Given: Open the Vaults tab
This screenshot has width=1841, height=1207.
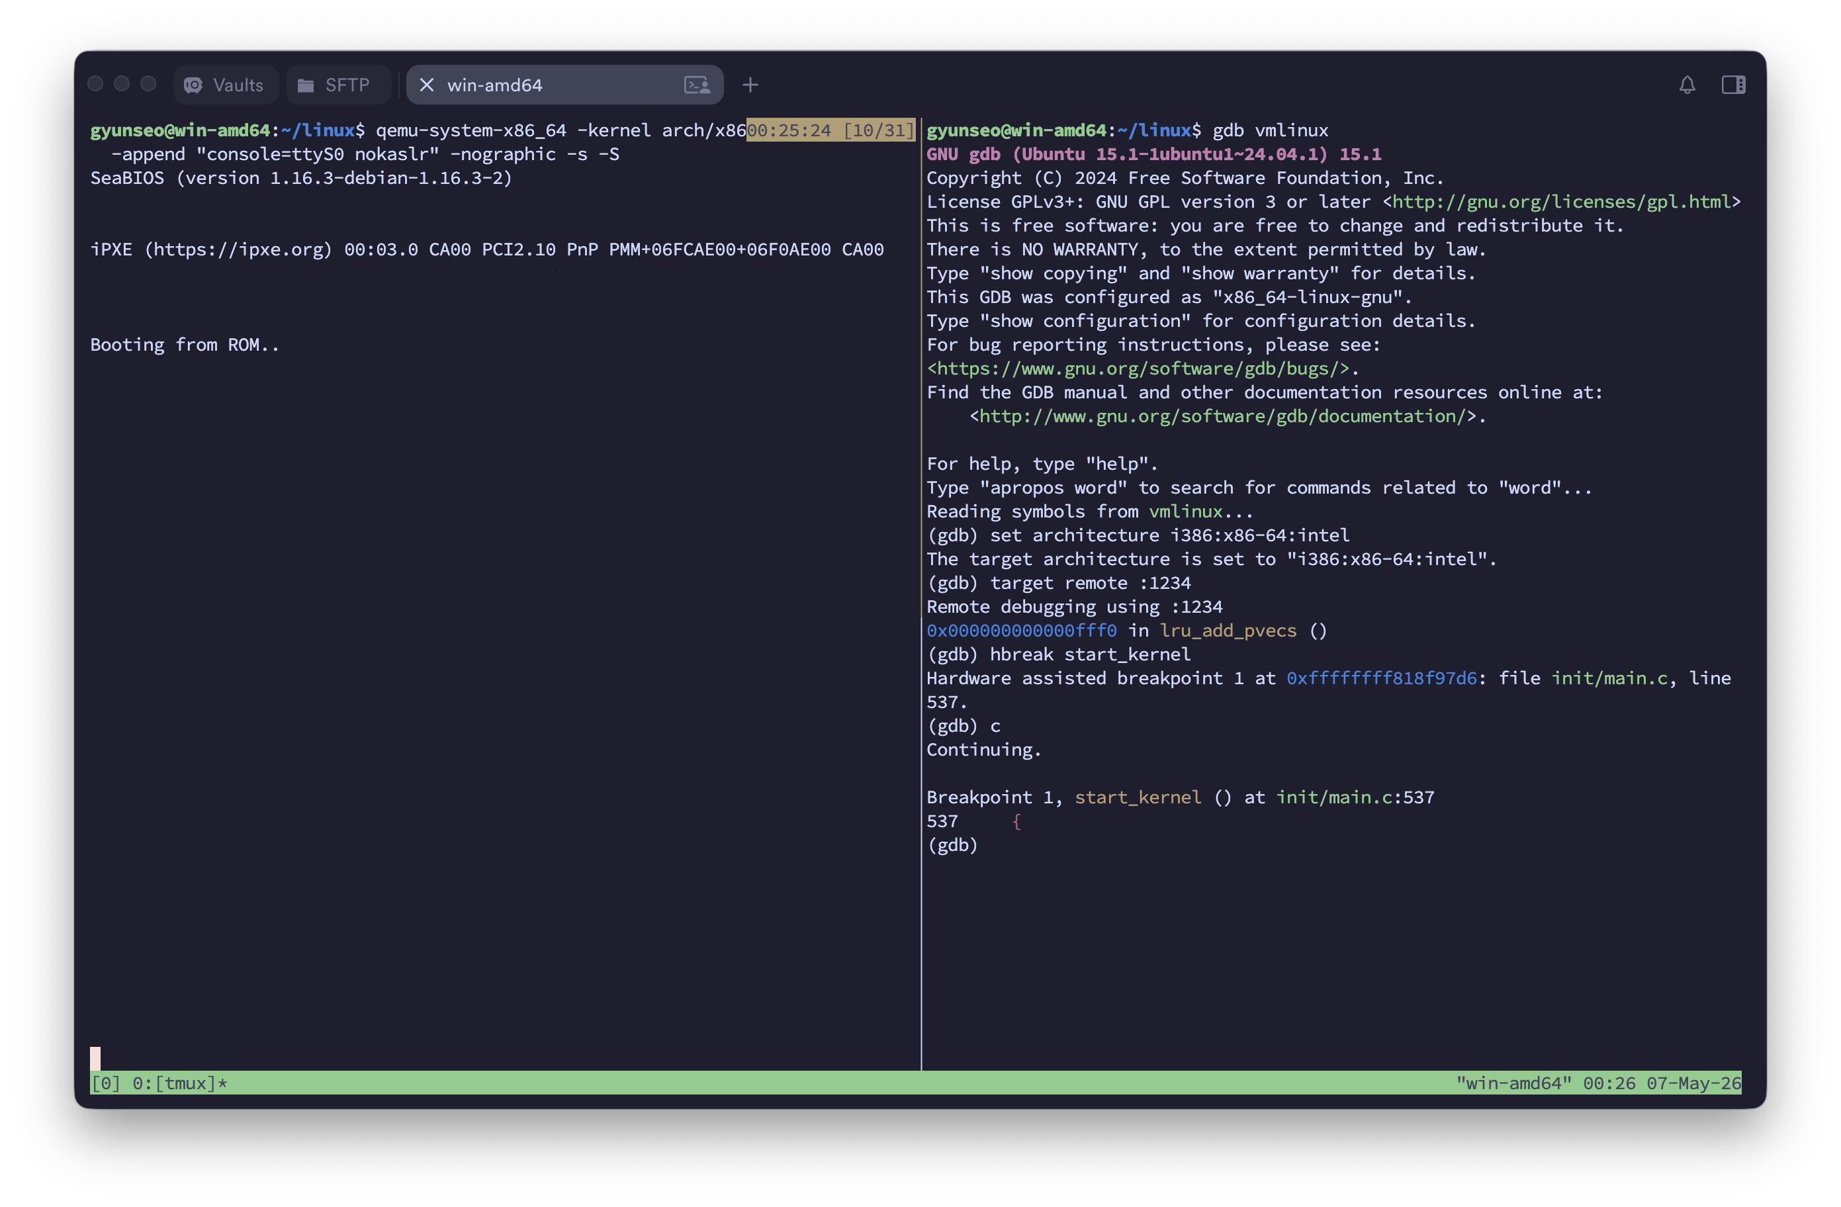Looking at the screenshot, I should (225, 85).
